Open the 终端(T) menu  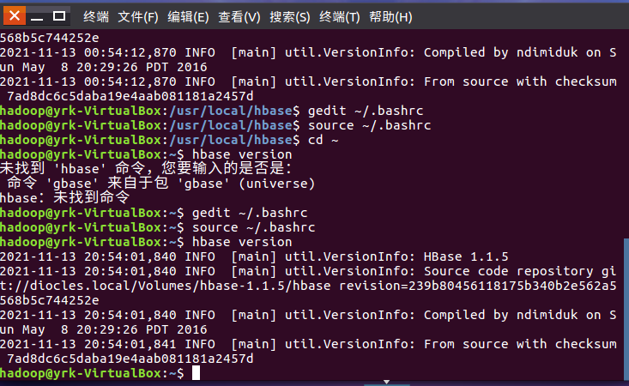click(340, 17)
